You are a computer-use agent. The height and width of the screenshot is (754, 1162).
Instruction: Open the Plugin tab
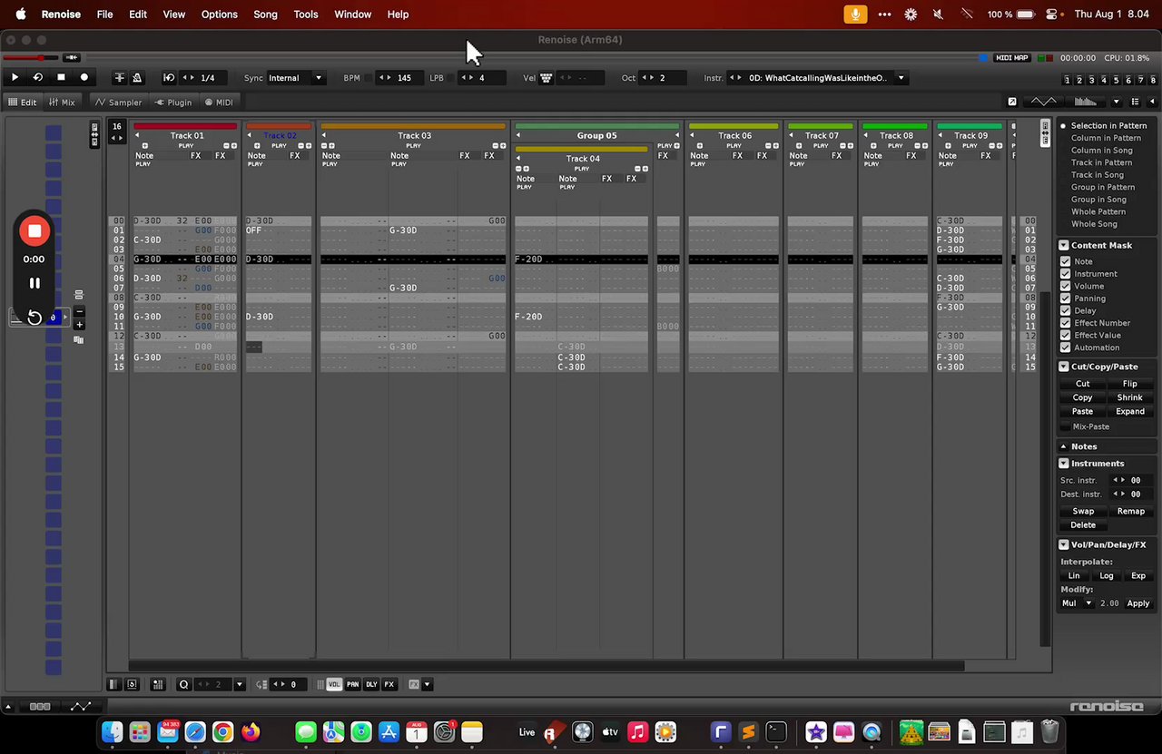coord(173,103)
